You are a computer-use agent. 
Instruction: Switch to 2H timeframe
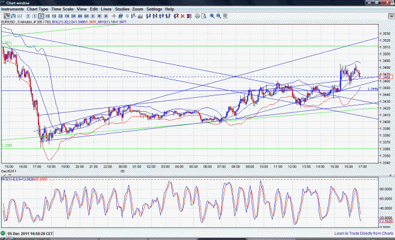pos(73,16)
